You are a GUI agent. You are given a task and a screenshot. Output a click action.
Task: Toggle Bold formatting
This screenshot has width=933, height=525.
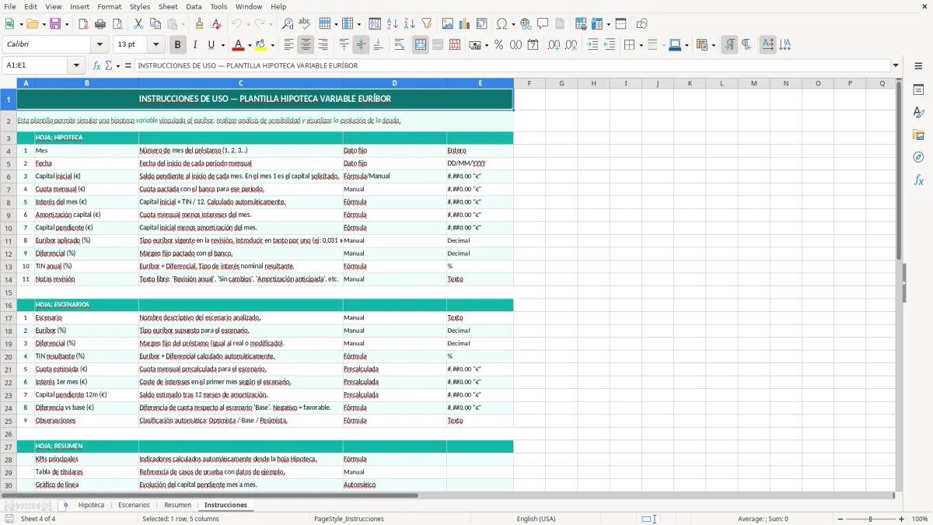[177, 45]
